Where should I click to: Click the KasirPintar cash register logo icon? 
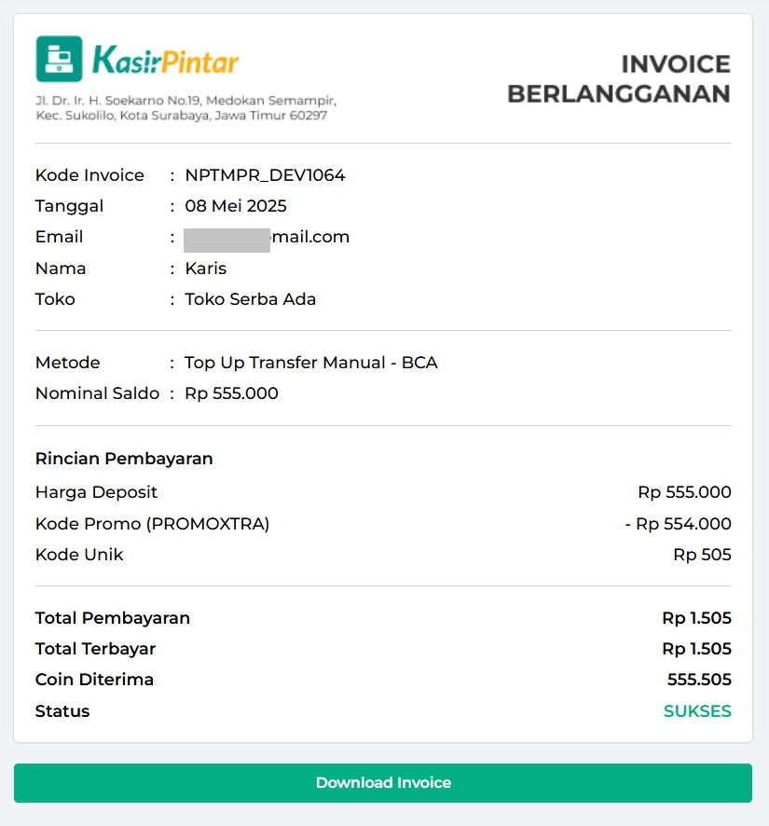[59, 59]
